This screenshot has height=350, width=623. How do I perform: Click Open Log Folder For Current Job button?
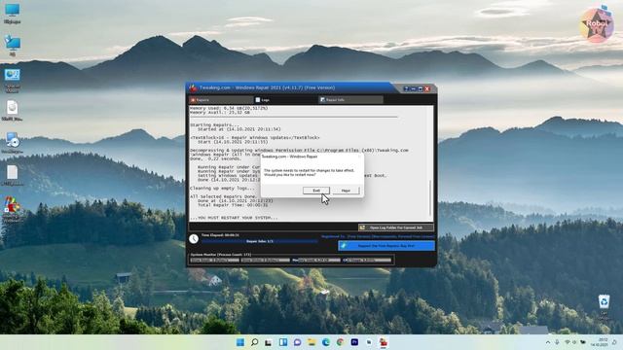(396, 227)
